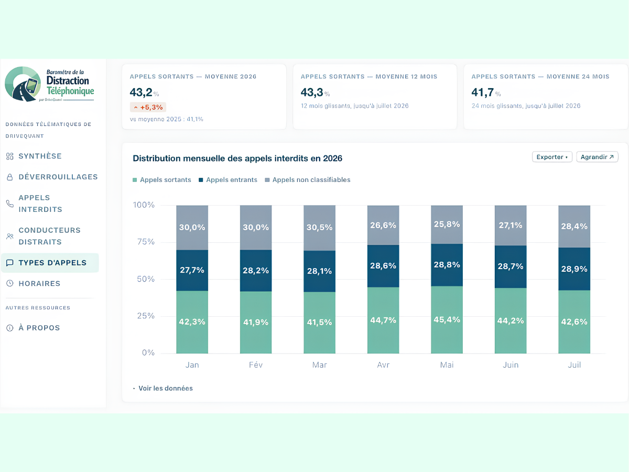Viewport: 629px width, 472px height.
Task: Click the Jan 42,3% green bar segment
Action: tap(192, 322)
